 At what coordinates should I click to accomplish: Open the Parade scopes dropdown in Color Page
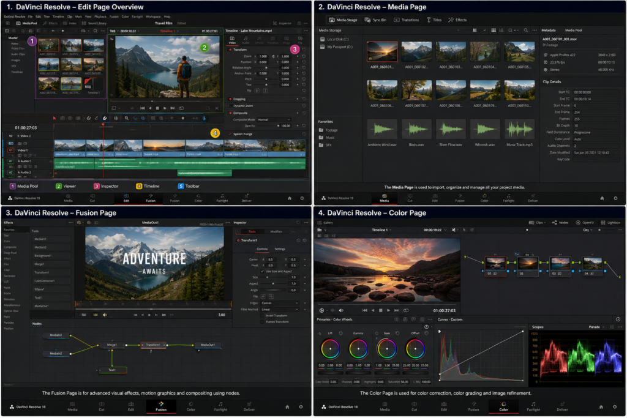596,327
